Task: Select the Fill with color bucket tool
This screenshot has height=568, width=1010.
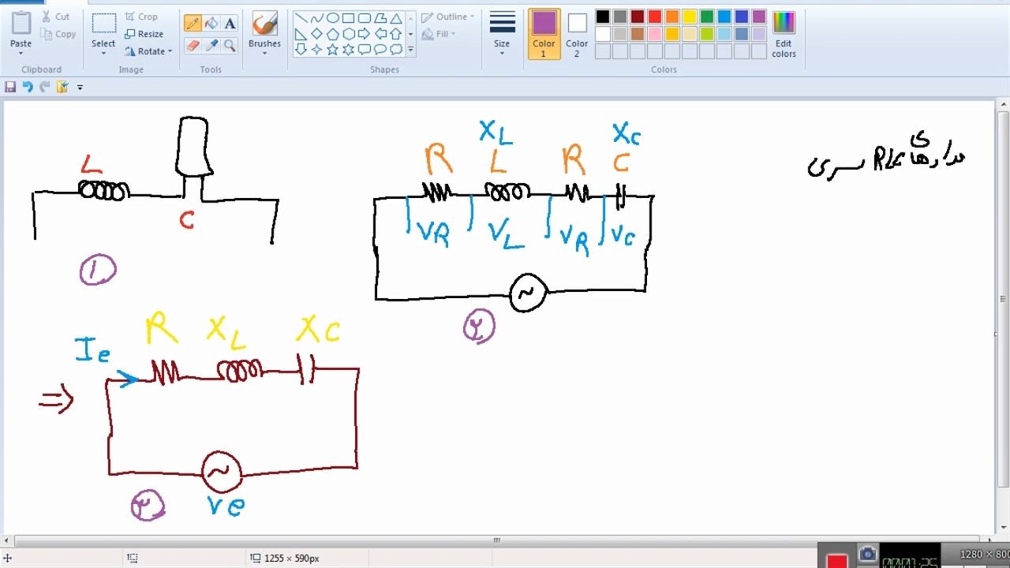Action: (x=211, y=23)
